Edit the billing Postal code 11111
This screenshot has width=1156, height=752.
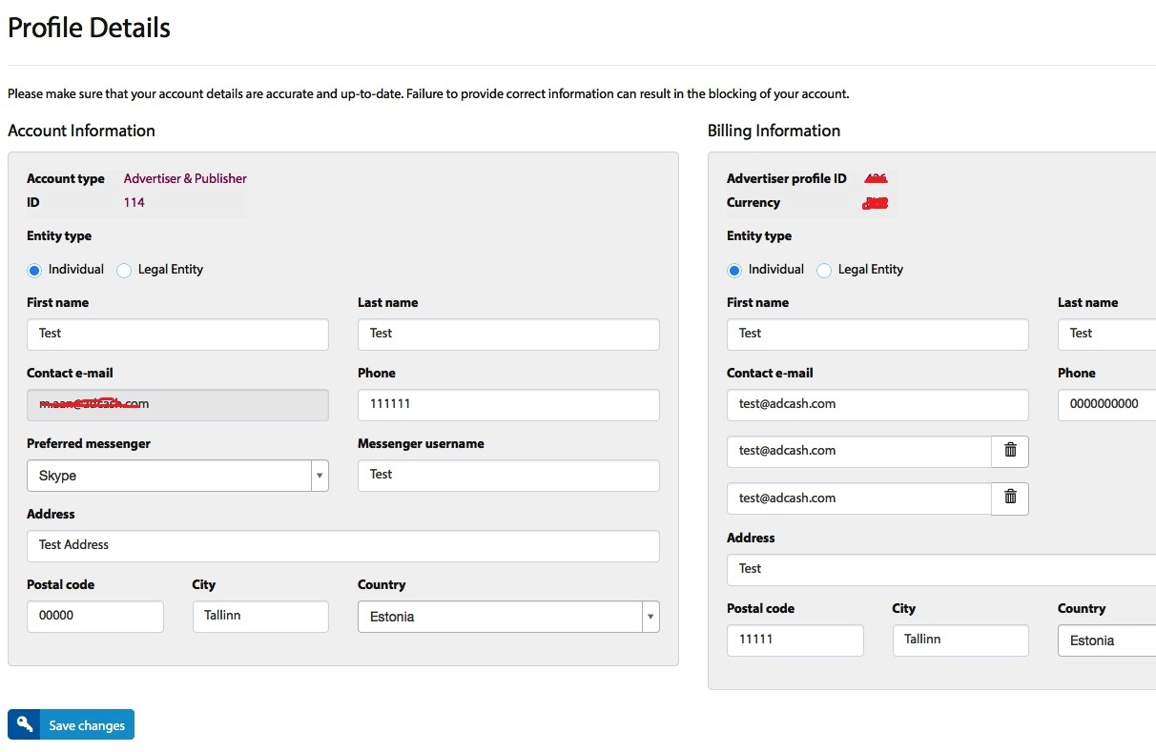click(x=795, y=640)
